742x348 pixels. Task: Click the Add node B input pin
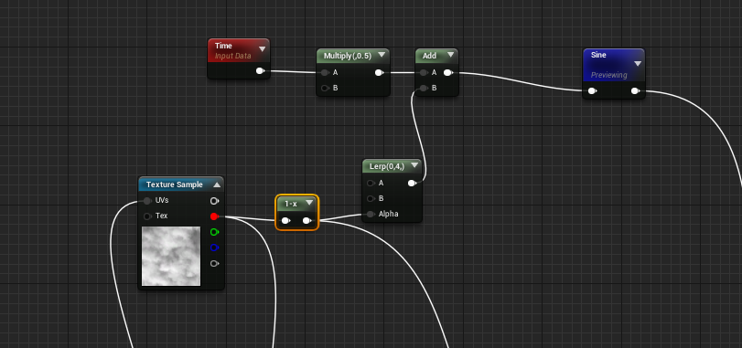pos(424,88)
